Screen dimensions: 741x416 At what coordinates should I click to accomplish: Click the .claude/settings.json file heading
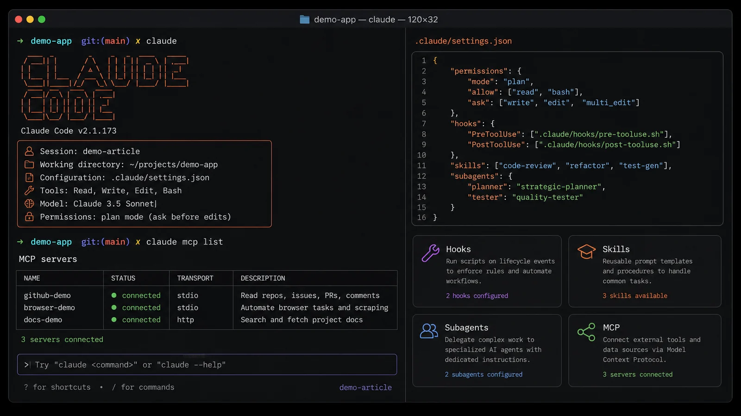(x=463, y=41)
